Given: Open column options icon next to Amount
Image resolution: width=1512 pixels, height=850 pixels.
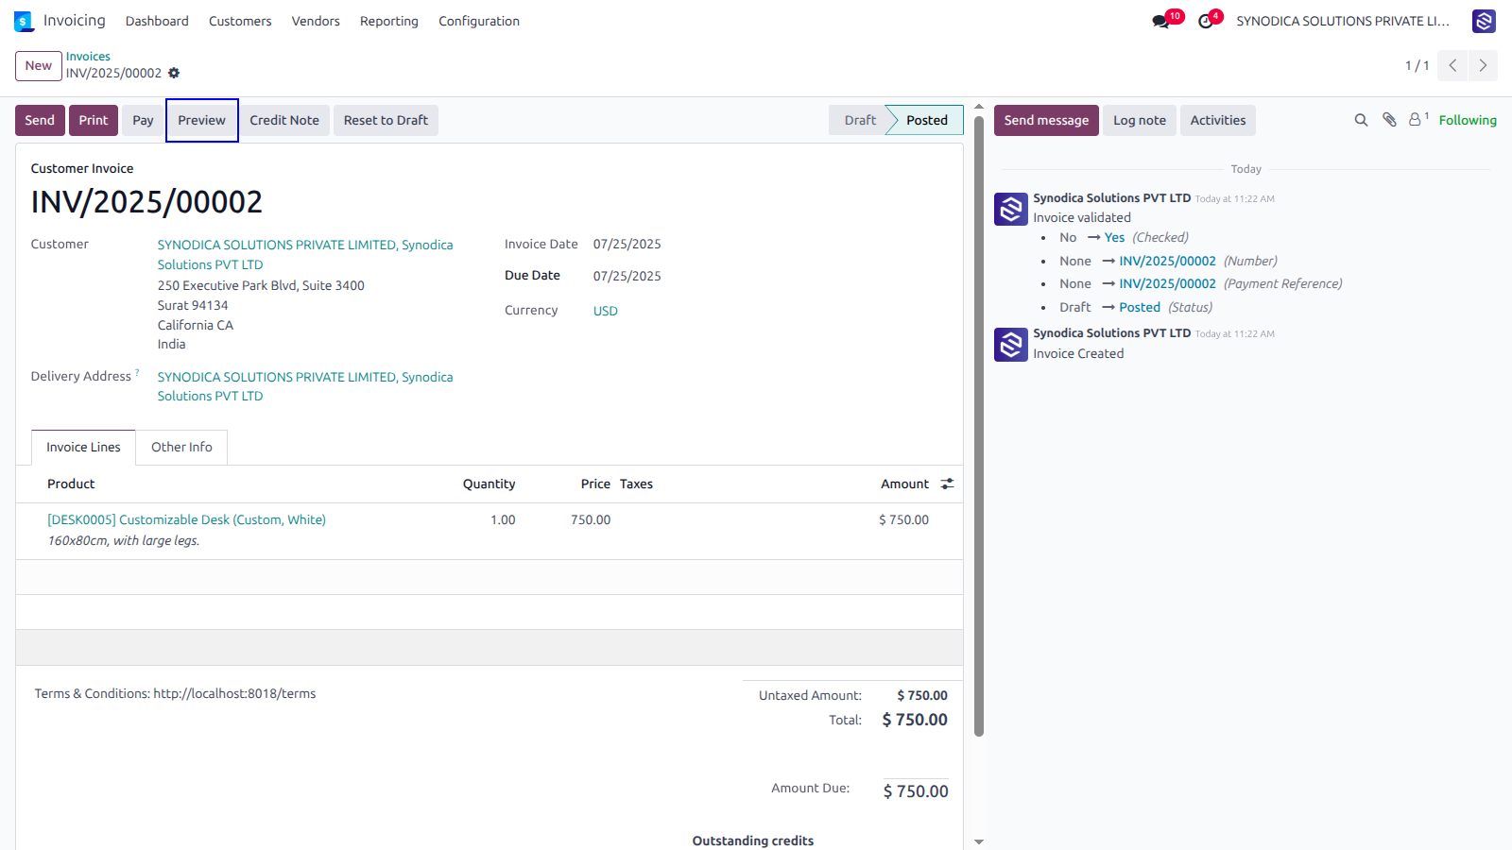Looking at the screenshot, I should click(x=947, y=484).
